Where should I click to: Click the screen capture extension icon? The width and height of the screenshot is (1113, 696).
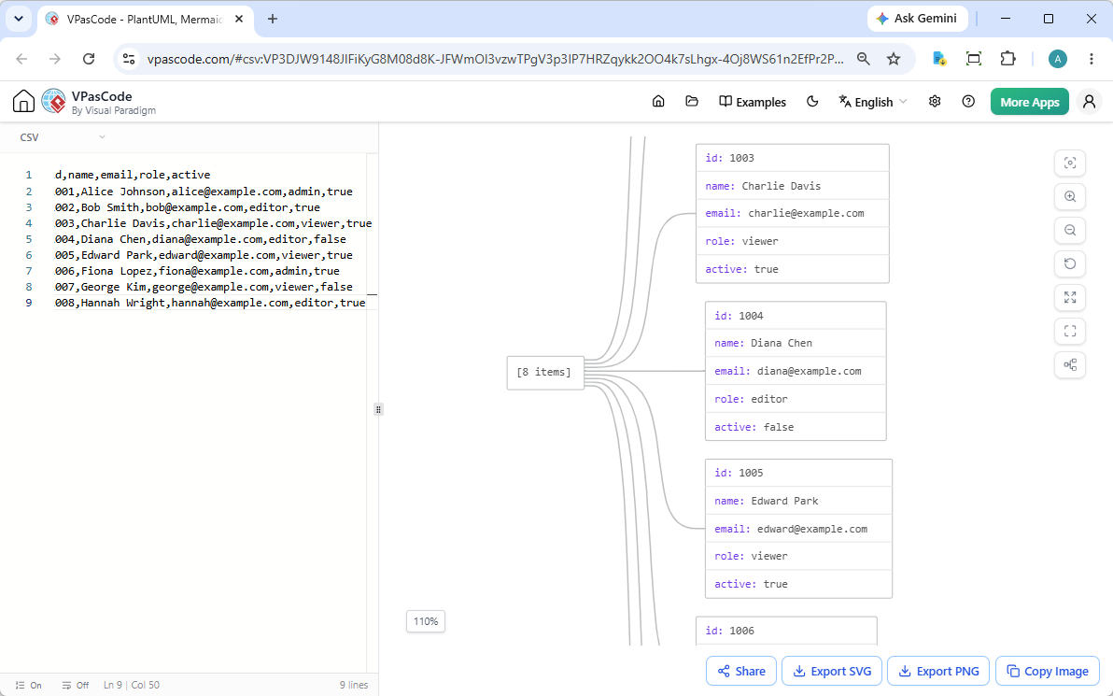point(974,59)
